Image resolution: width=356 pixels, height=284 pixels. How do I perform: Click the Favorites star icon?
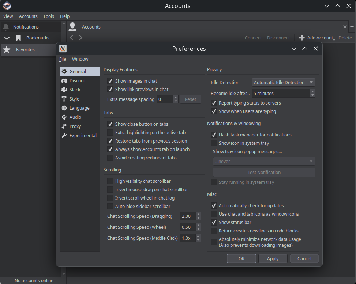(7, 50)
